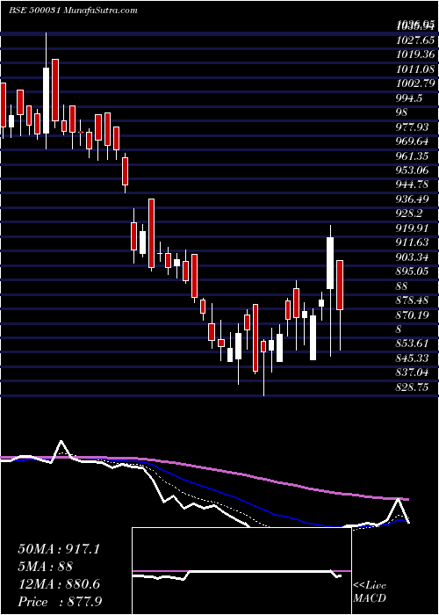Select the 944.78 price axis label
The image size is (439, 615).
[412, 185]
